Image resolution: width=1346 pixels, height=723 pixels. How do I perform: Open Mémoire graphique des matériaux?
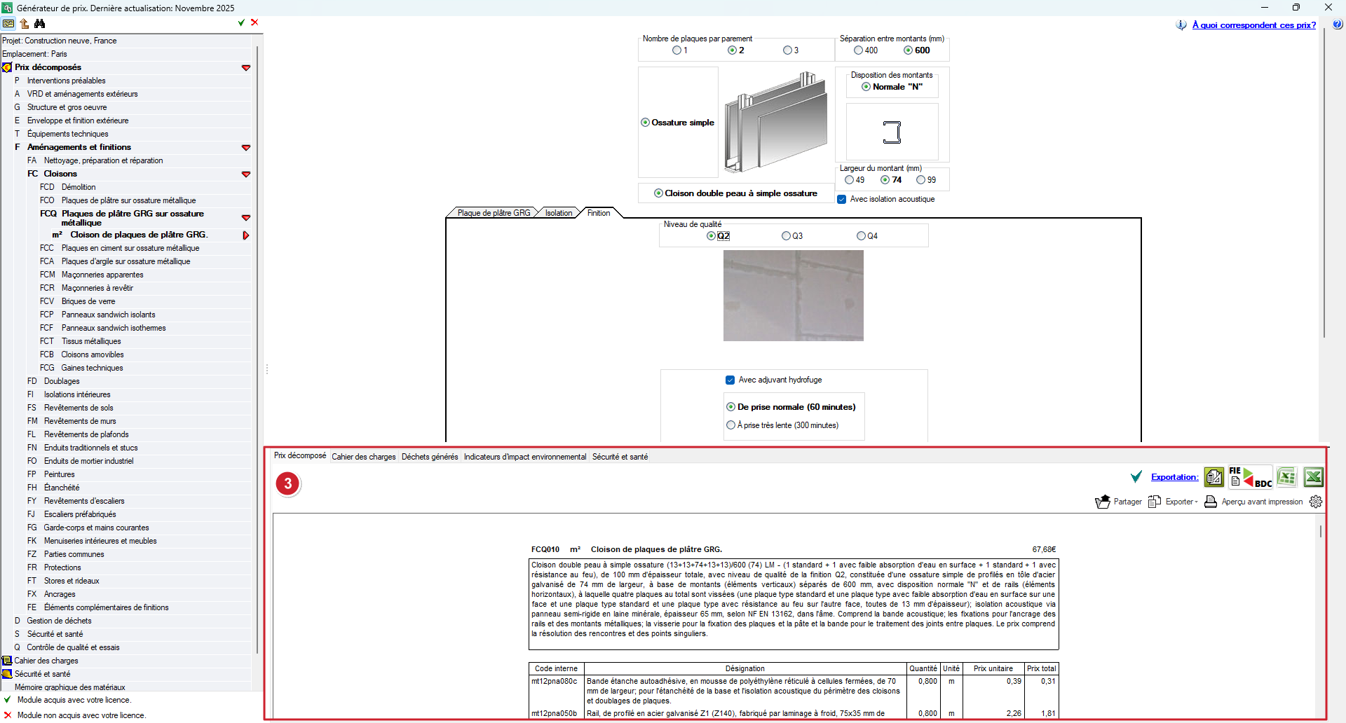pyautogui.click(x=70, y=687)
